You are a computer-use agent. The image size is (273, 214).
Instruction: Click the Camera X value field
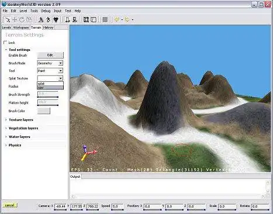[60, 206]
